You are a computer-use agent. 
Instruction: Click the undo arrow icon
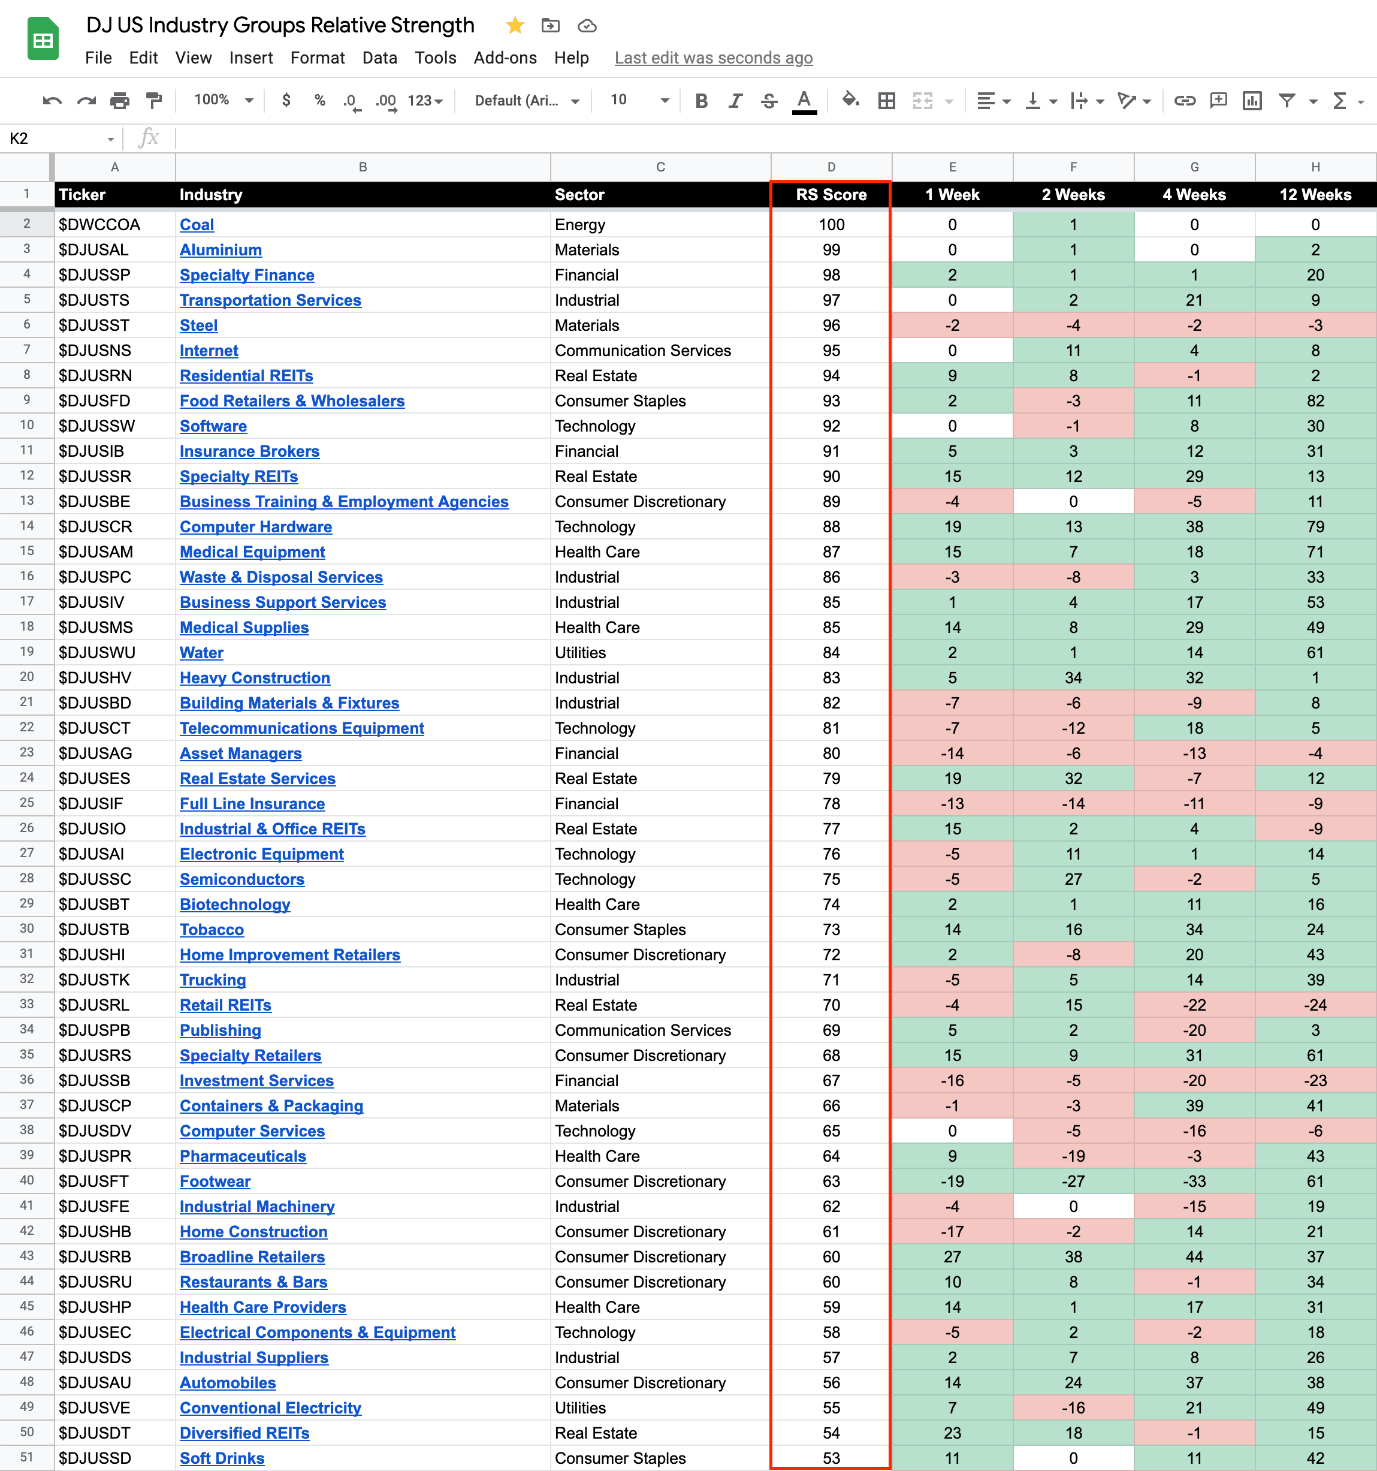(52, 101)
